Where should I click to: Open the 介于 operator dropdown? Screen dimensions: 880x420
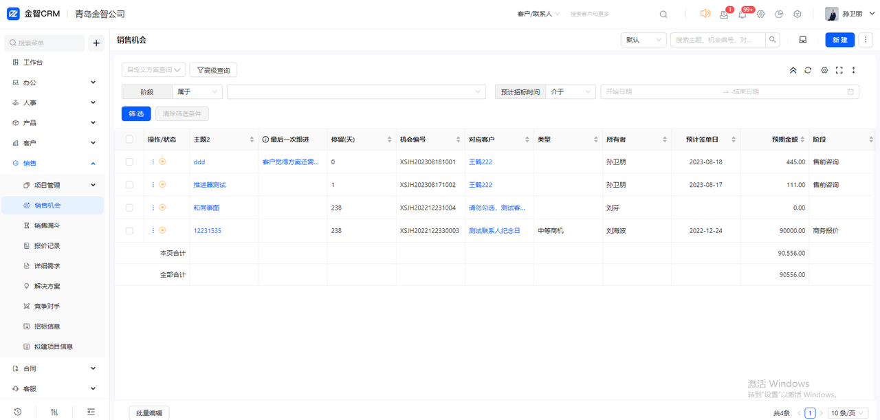point(571,91)
